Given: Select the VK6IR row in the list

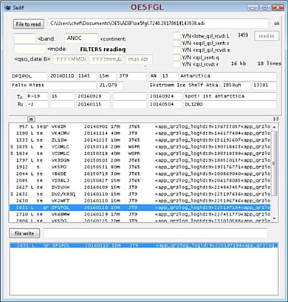Looking at the screenshot, I should 140,126.
